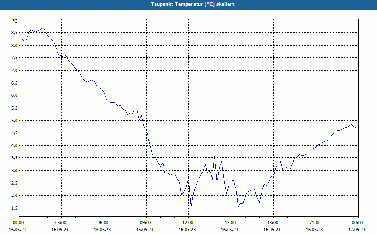377x235 pixels.
Task: Select the 4,5 y-axis value
Action: [x=15, y=133]
